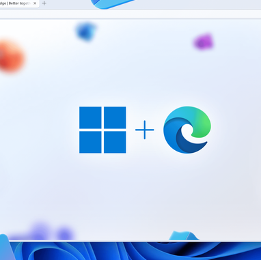Click the blue Windows logo on the page
The width and height of the screenshot is (261, 260).
coord(102,130)
